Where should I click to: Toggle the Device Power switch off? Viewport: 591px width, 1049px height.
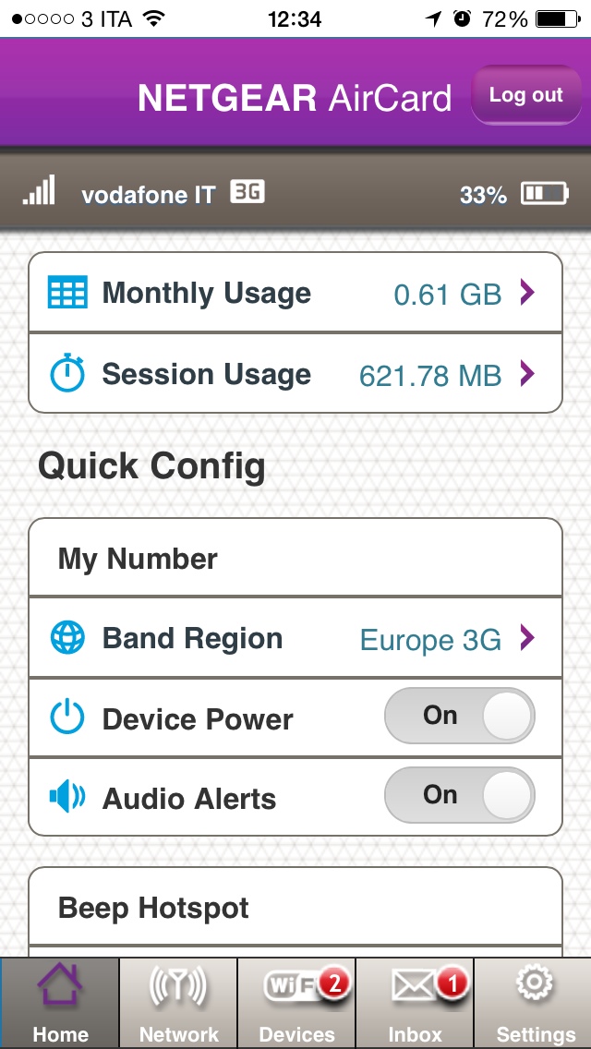[x=459, y=716]
